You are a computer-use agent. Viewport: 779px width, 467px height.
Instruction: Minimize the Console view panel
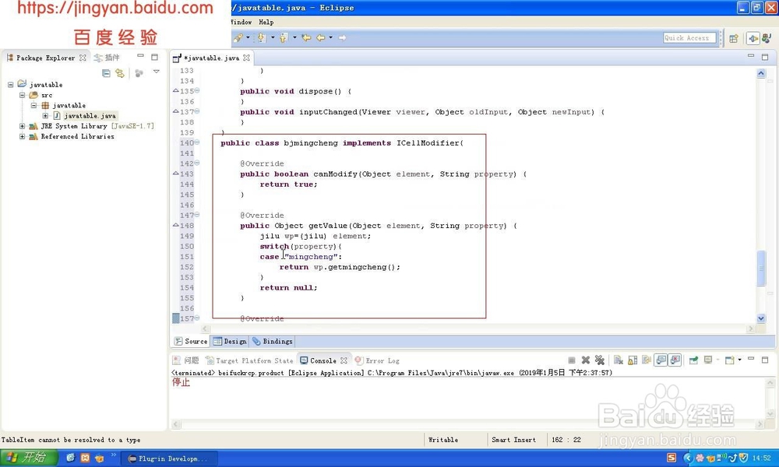coord(751,359)
